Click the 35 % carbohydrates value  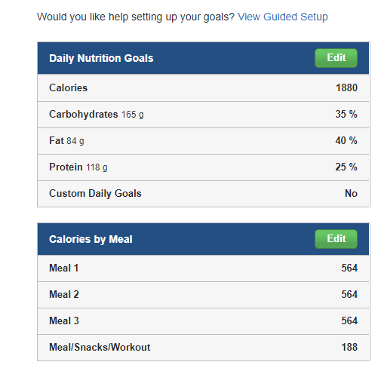pos(346,114)
